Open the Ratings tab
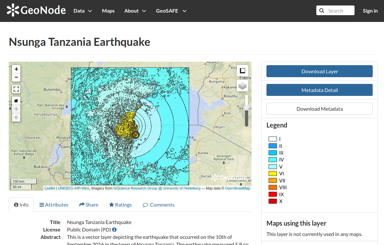This screenshot has width=384, height=245. [x=120, y=205]
